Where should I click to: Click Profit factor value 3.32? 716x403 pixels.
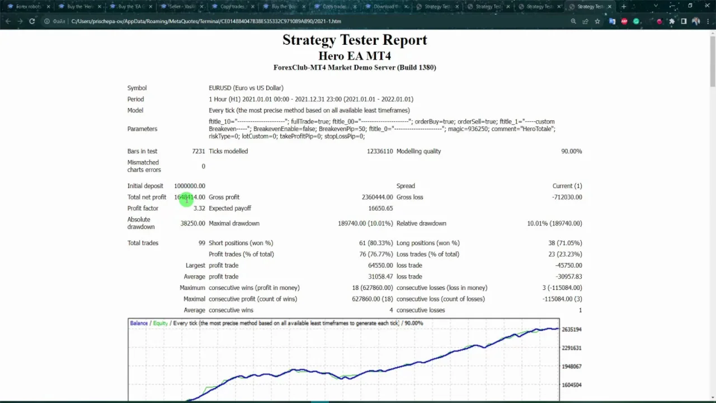click(x=199, y=208)
